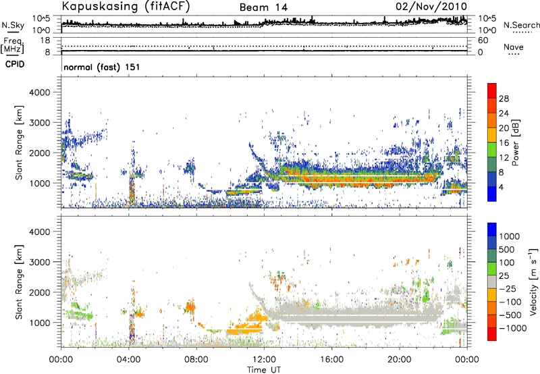Click the left 10^5 noise axis label
Screen dimensions: 540x374
[x=41, y=19]
